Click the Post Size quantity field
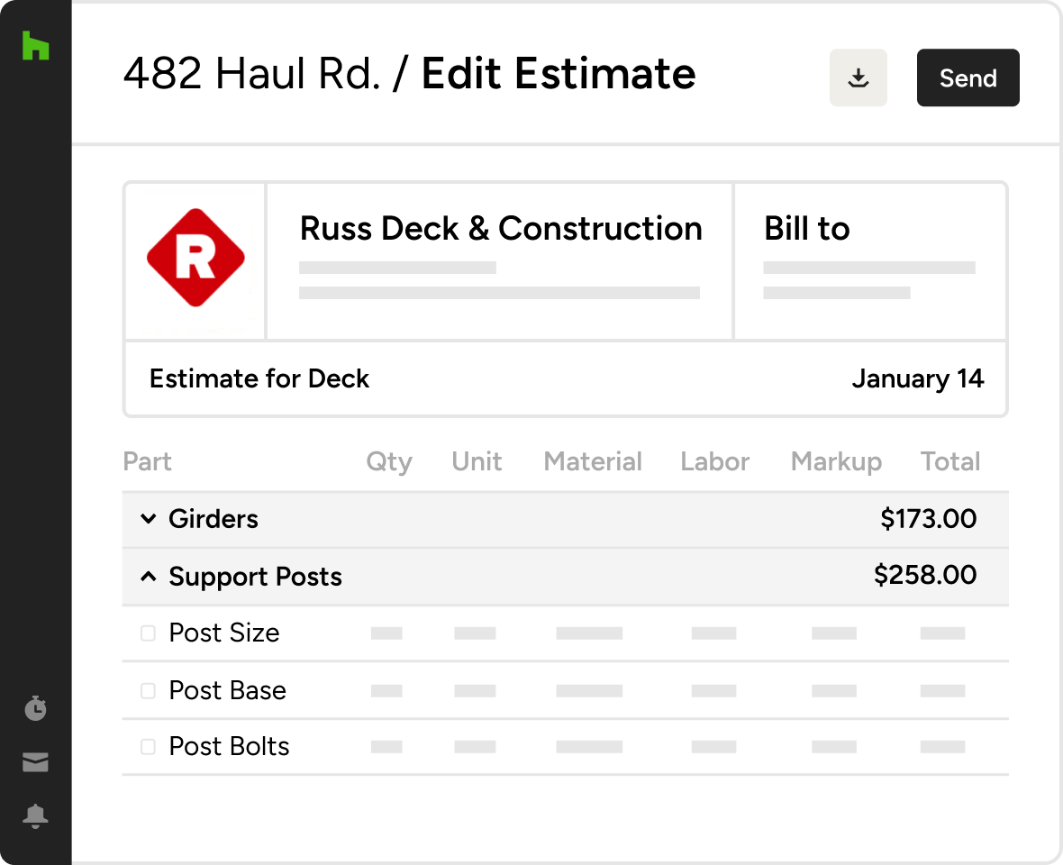 point(386,633)
